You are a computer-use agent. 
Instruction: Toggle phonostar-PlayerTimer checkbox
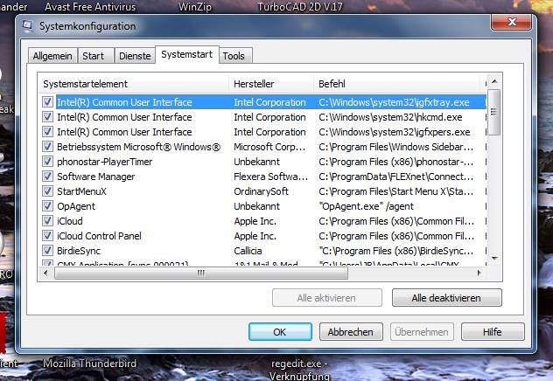(x=47, y=162)
